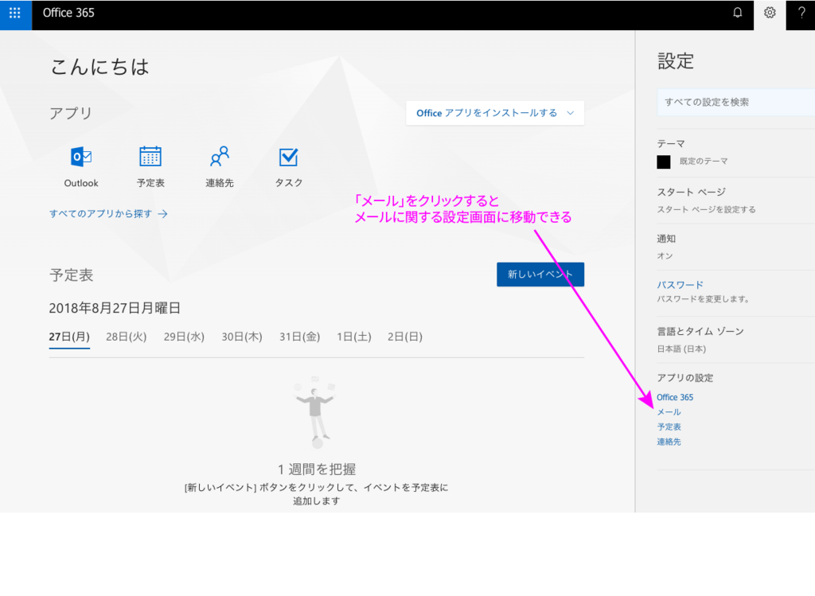Select the 31日(金) tab
Screen dimensions: 815x596
tap(299, 337)
